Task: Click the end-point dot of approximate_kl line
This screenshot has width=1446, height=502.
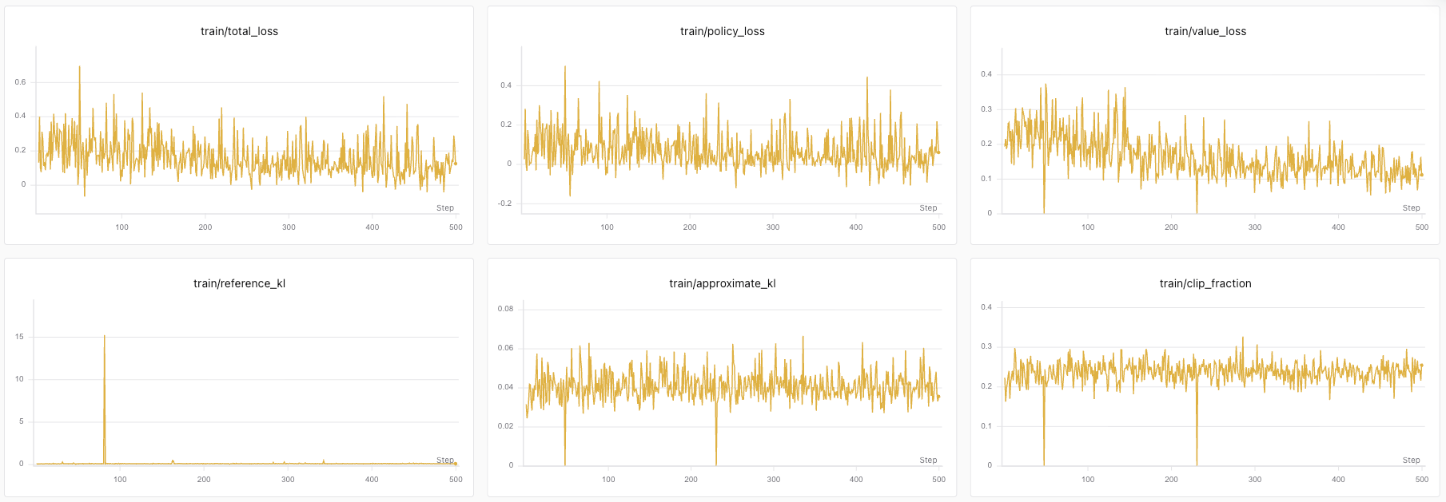Action: (938, 397)
